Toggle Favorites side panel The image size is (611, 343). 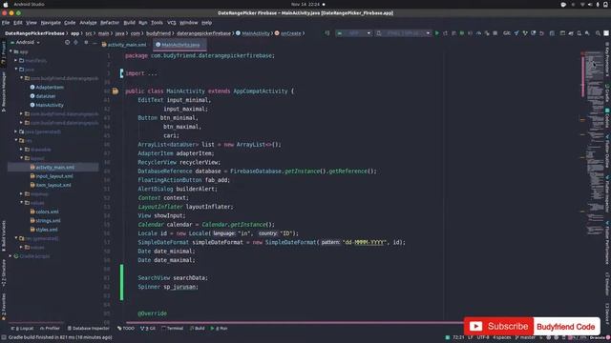click(x=4, y=306)
